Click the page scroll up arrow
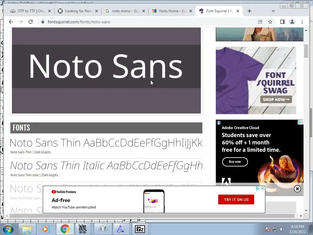Screen dimensions: 313x235 (306, 30)
